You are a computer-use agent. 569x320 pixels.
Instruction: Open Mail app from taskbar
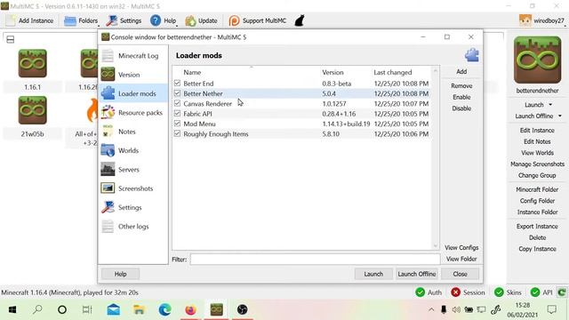click(x=113, y=309)
